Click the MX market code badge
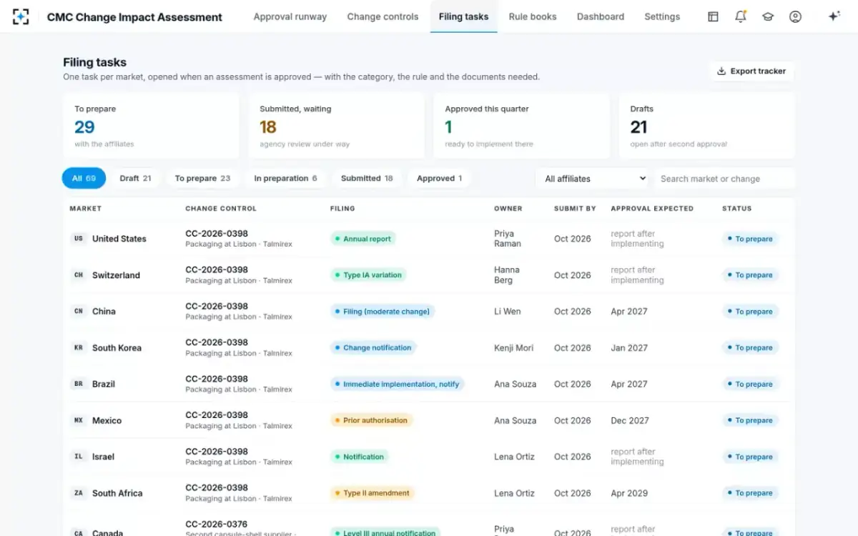Screen dimensions: 858x536 coord(79,420)
